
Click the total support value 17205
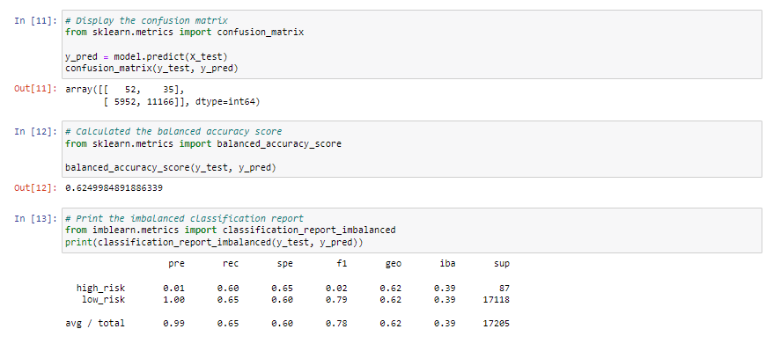coord(497,324)
